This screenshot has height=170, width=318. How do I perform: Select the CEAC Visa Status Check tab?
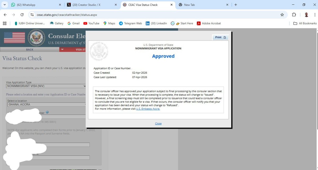point(147,5)
